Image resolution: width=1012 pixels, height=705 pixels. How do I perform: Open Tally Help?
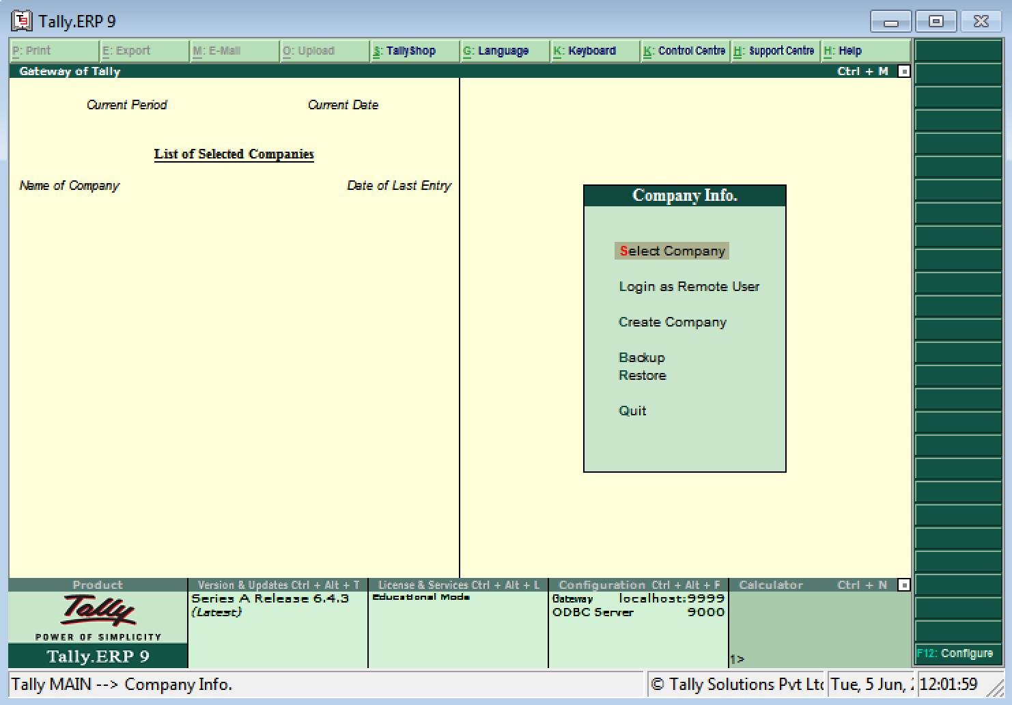843,50
